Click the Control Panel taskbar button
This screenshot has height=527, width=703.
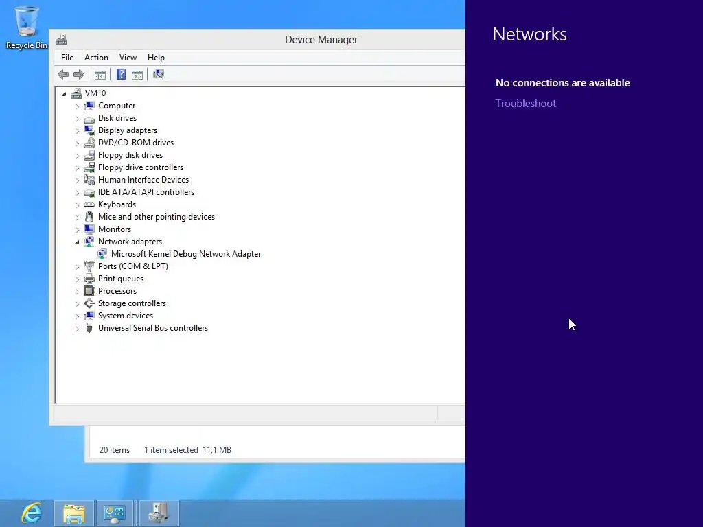pyautogui.click(x=115, y=513)
